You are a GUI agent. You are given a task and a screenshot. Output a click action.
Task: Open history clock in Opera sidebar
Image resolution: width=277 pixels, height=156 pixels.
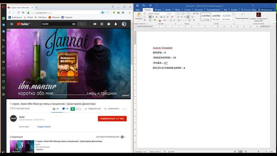coord(3,81)
